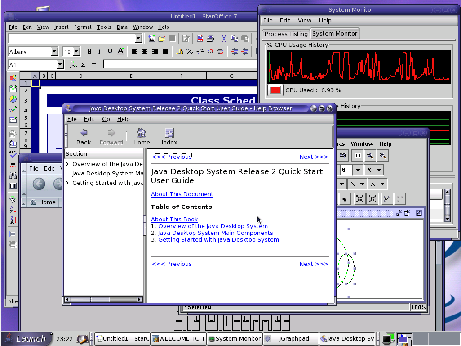The image size is (461, 346).
Task: Toggle Italic formatting in StarOffice
Action: pyautogui.click(x=99, y=52)
